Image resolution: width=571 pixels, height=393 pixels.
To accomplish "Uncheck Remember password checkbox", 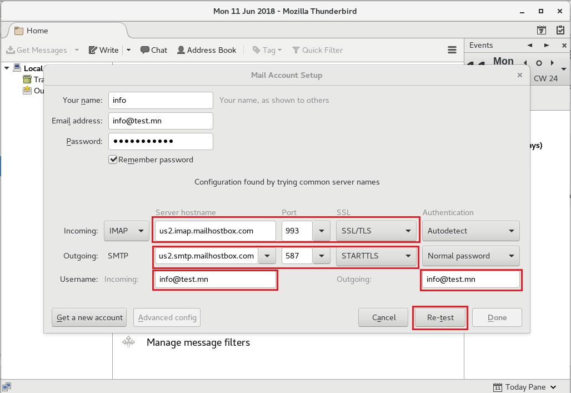I will pyautogui.click(x=113, y=160).
